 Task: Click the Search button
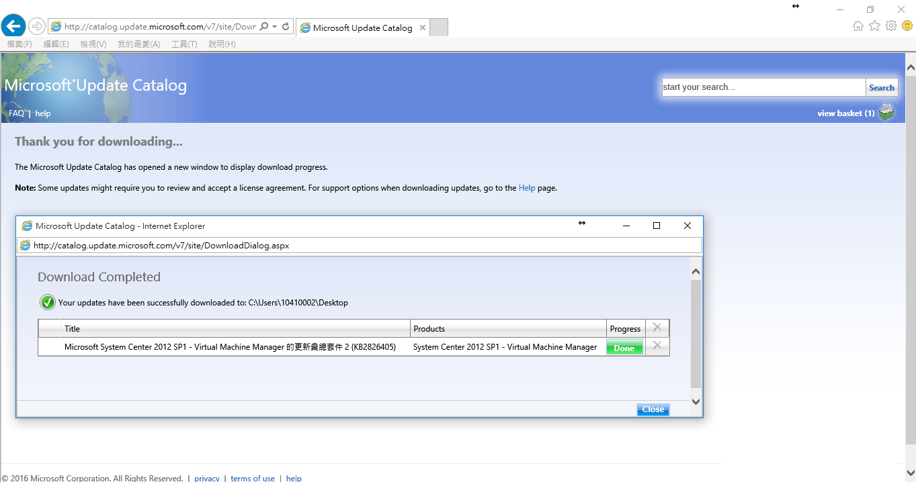pyautogui.click(x=882, y=87)
